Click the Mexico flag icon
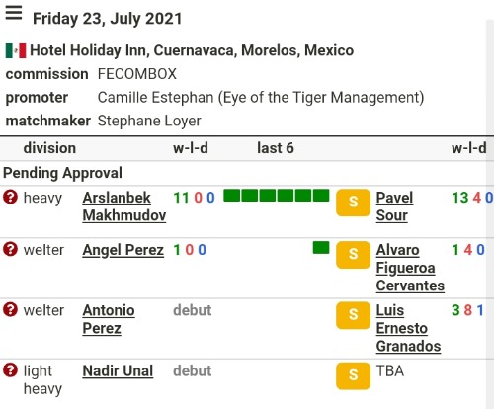The width and height of the screenshot is (494, 409). tap(16, 51)
